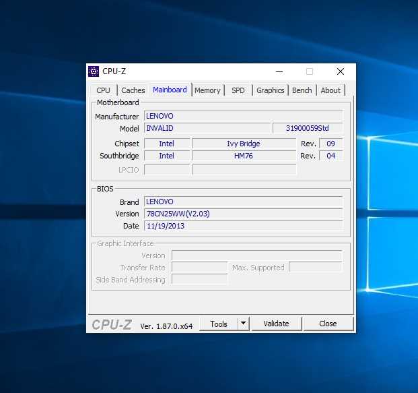Click the Close button at bottom
Screen dimensions: 418x393
[x=328, y=324]
